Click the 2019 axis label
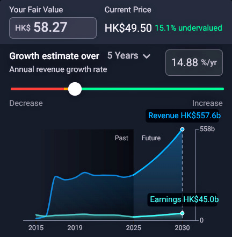 (x=75, y=228)
